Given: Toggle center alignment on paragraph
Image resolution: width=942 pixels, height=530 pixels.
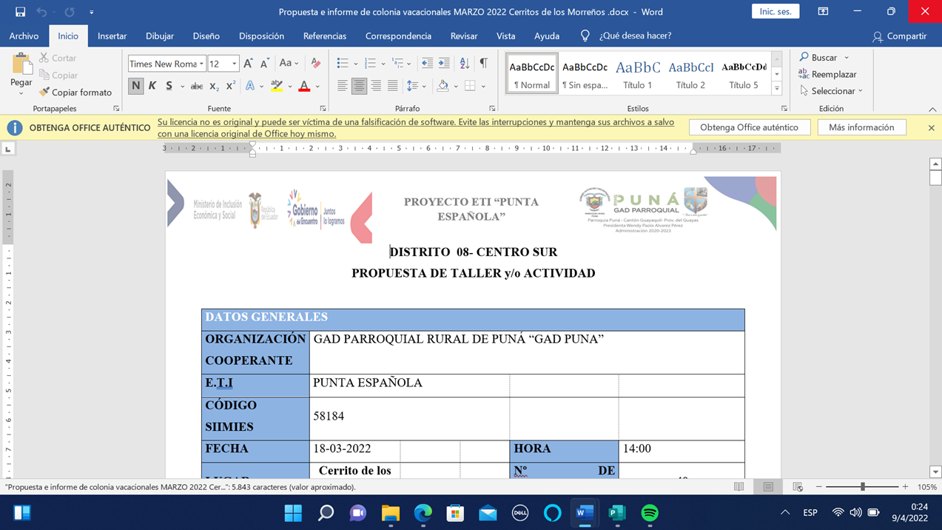Looking at the screenshot, I should (x=359, y=86).
